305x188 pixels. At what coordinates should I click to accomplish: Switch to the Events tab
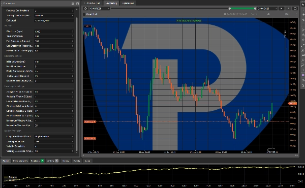(x=77, y=161)
